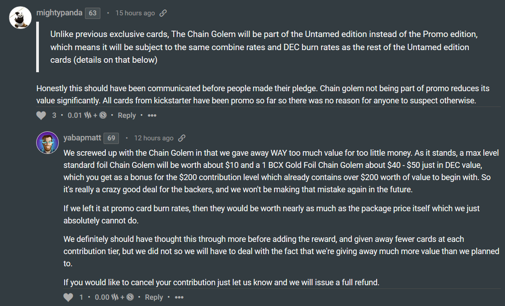Viewport: 505px width, 306px height.
Task: Visit the mightypanda username link
Action: click(x=59, y=13)
